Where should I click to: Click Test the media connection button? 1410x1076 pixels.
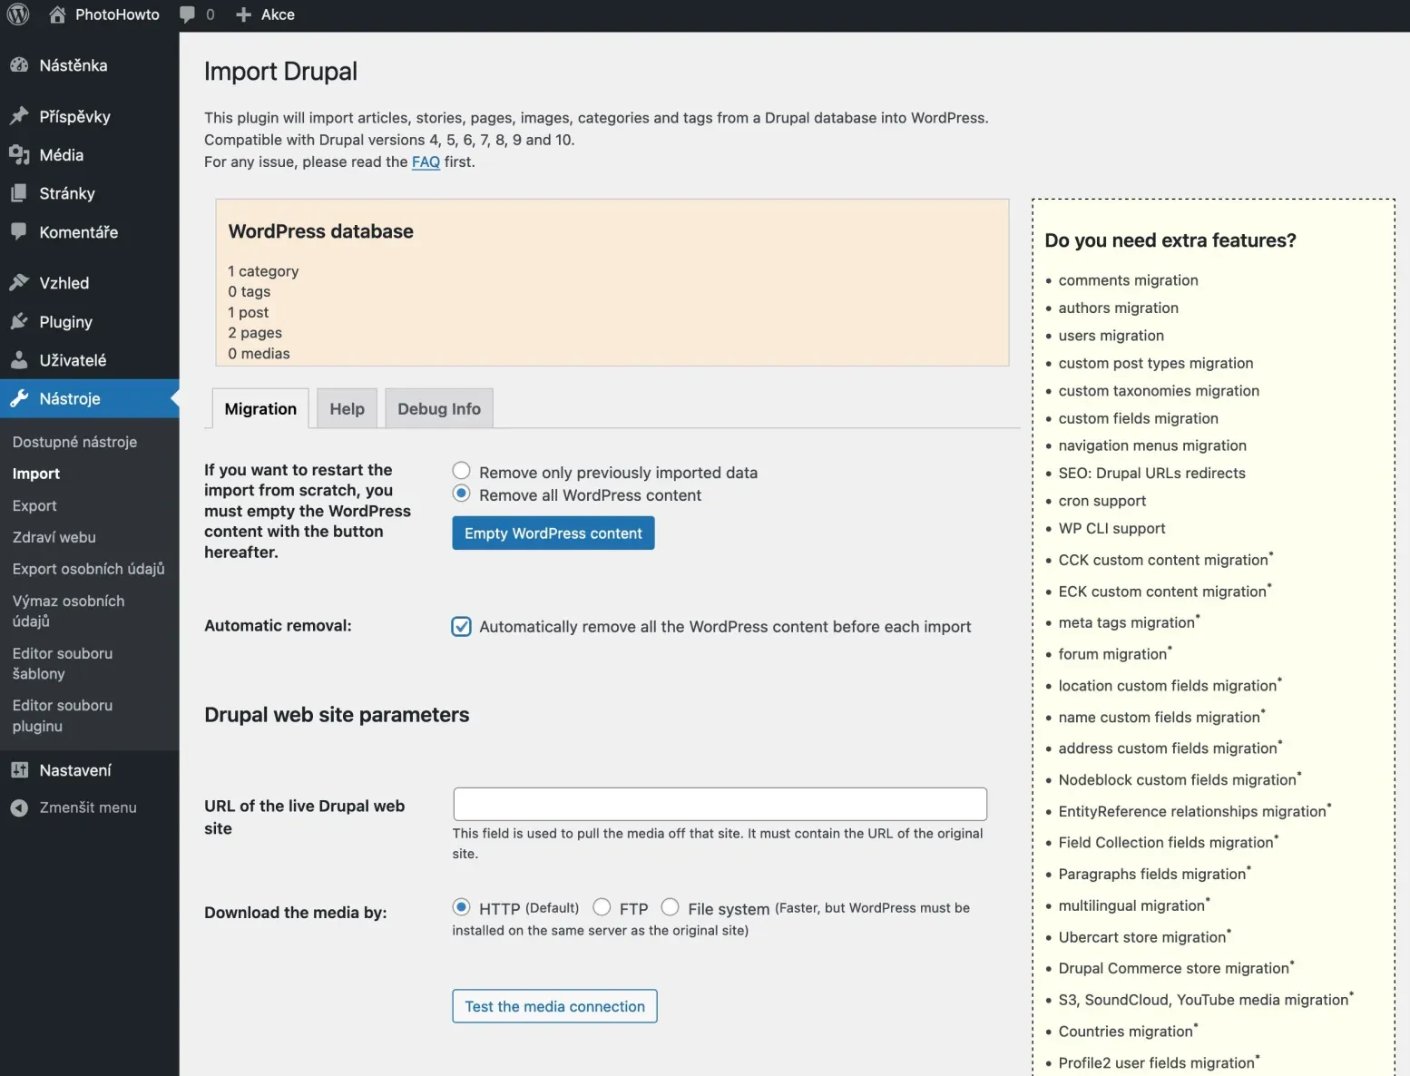coord(554,1006)
